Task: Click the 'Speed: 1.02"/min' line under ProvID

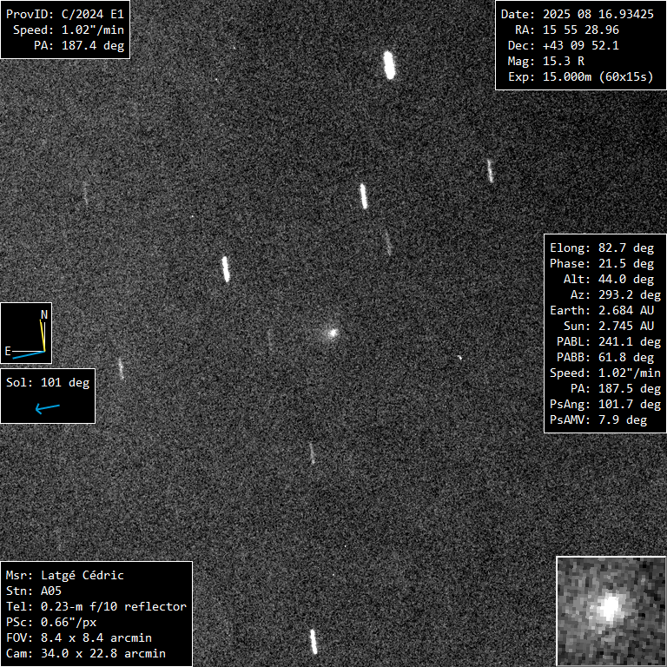Action: point(69,30)
